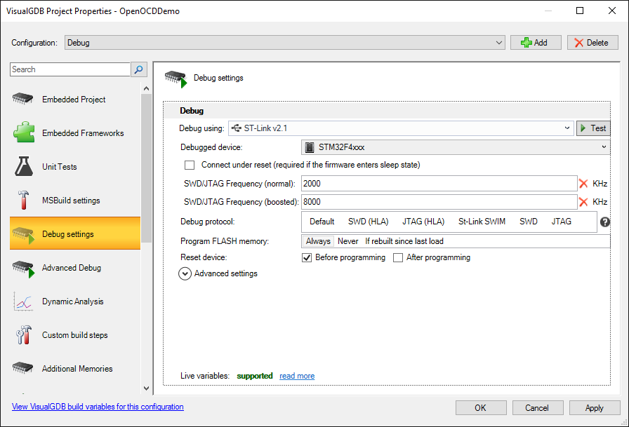Click the sidebar scrollbar thumb
The image size is (629, 427).
click(x=147, y=168)
